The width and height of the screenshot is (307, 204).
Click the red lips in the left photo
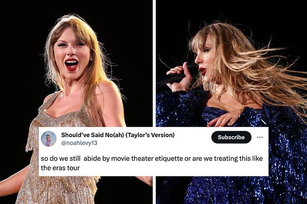coord(71,64)
